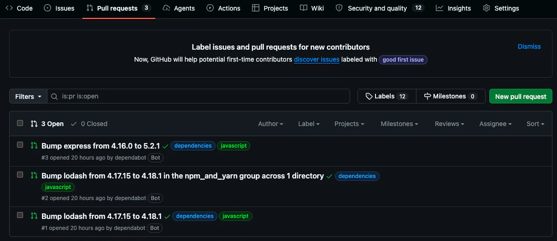Create a New pull request
The width and height of the screenshot is (557, 241).
[x=521, y=96]
